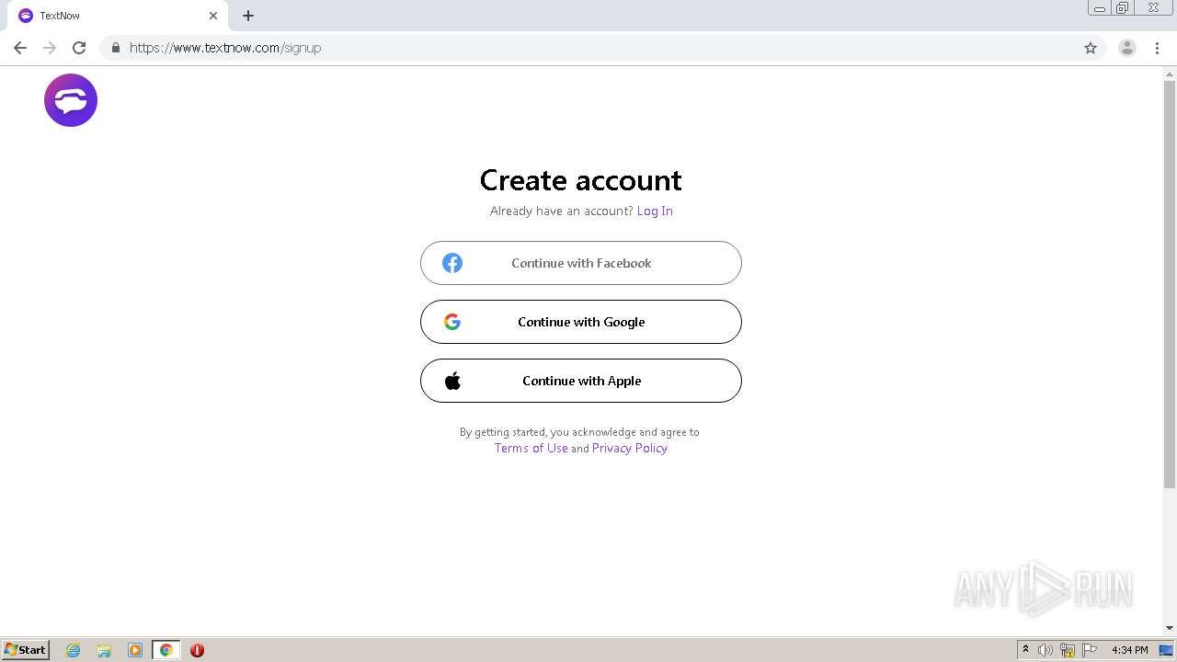The height and width of the screenshot is (662, 1177).
Task: Show hidden tray icons arrow
Action: pyautogui.click(x=1025, y=650)
